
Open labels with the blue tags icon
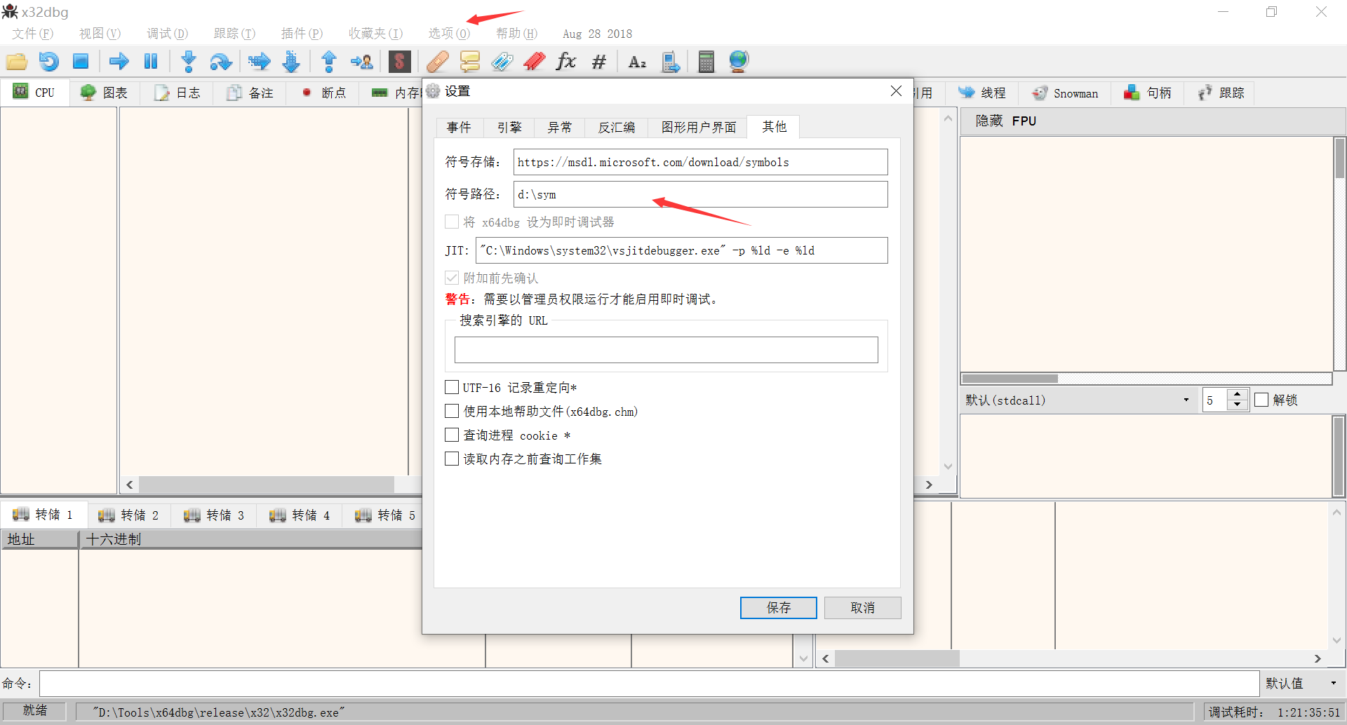pos(502,62)
